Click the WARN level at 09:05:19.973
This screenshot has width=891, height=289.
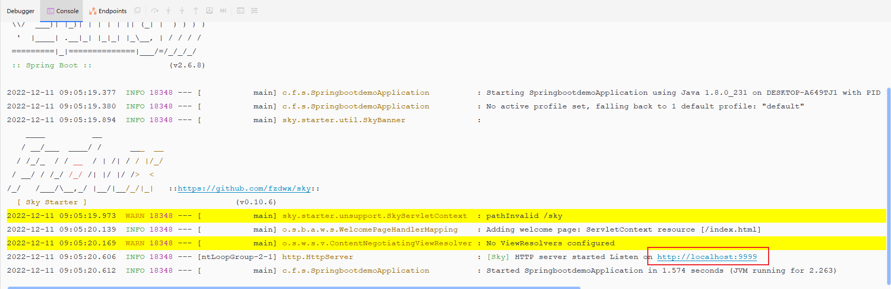click(135, 216)
